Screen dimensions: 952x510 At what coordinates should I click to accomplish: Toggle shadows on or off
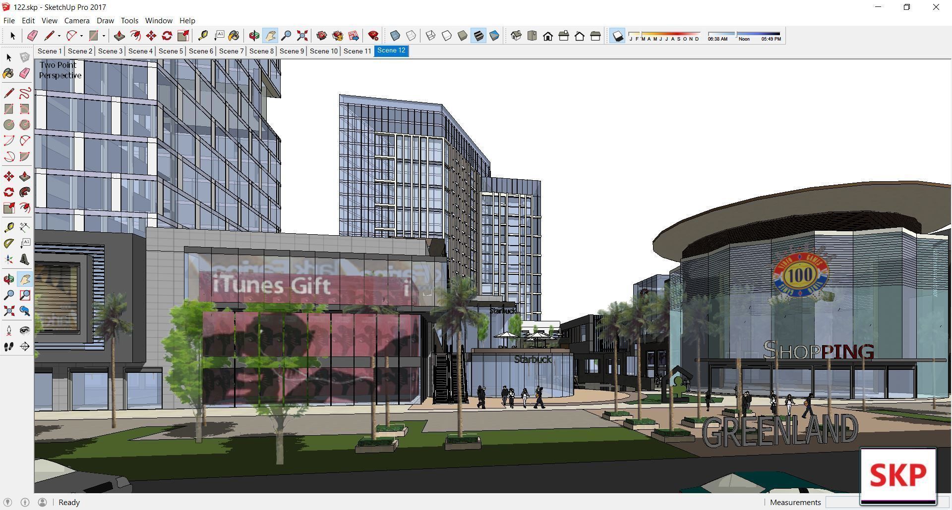[617, 36]
